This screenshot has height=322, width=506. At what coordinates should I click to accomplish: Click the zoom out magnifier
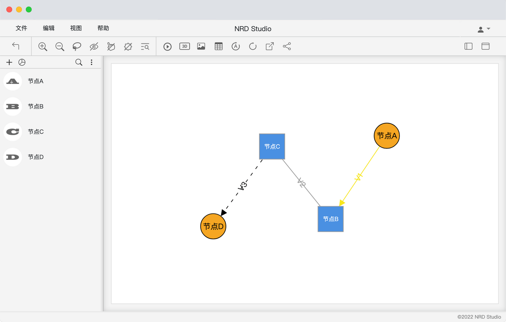[60, 46]
